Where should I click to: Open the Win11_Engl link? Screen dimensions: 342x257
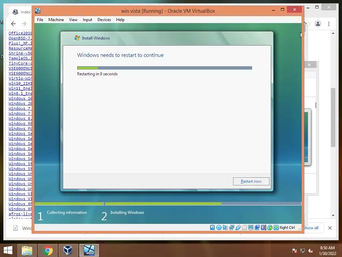pos(20,88)
